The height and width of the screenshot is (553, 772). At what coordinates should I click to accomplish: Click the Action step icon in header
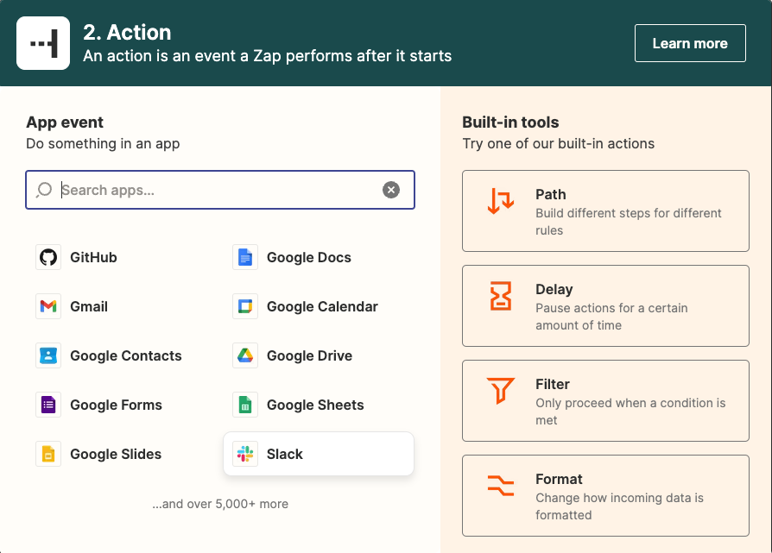pyautogui.click(x=43, y=43)
